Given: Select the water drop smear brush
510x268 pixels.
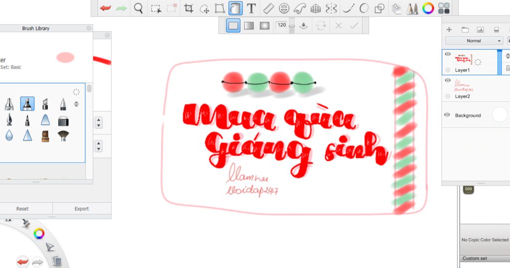Looking at the screenshot, I should coord(9,135).
